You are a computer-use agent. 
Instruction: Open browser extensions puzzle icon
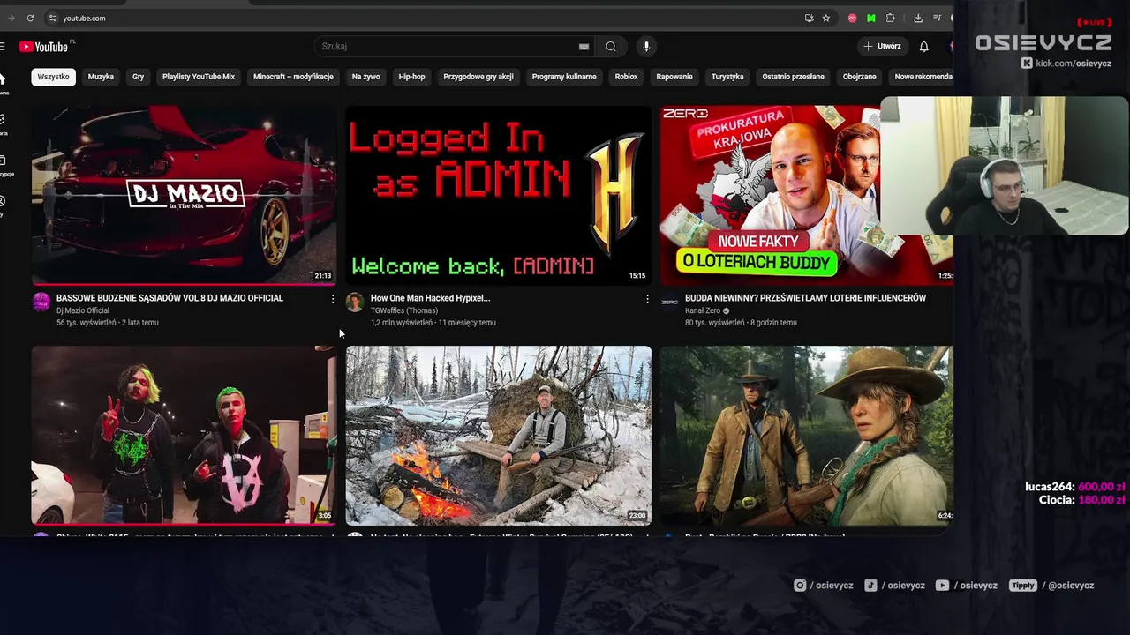pos(890,18)
